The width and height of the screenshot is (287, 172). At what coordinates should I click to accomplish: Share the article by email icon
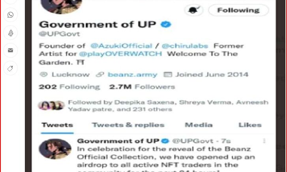(x=10, y=50)
